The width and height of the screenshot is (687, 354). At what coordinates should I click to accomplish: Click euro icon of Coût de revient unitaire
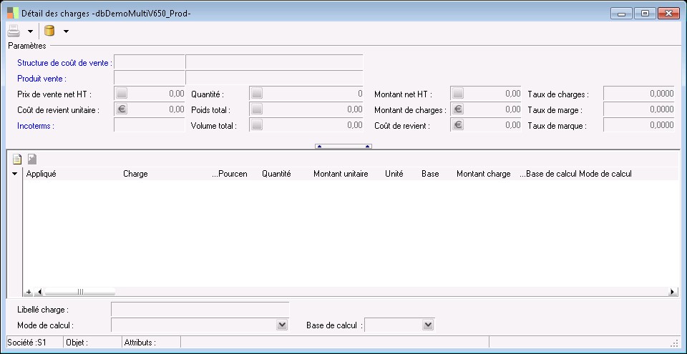point(122,109)
